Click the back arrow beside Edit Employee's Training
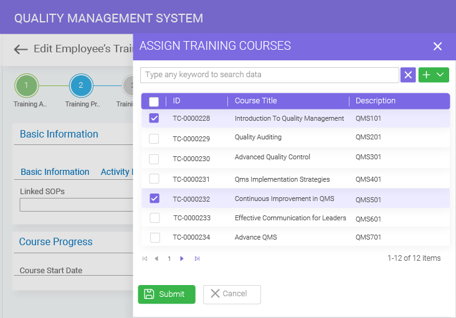Image resolution: width=456 pixels, height=318 pixels. pyautogui.click(x=21, y=49)
